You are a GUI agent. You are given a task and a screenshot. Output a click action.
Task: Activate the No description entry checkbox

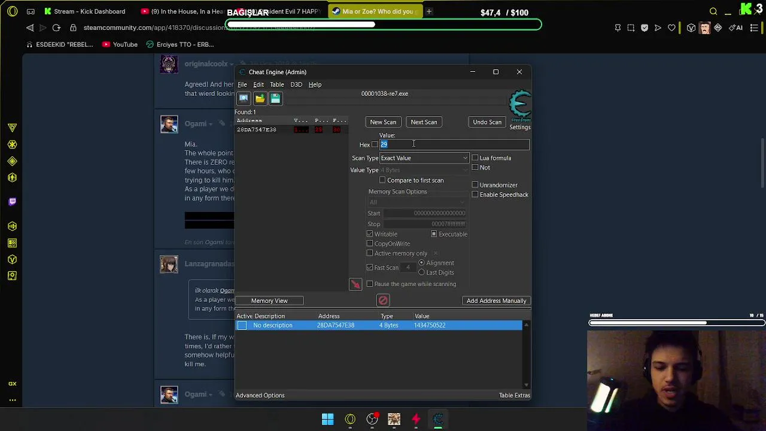(x=242, y=325)
